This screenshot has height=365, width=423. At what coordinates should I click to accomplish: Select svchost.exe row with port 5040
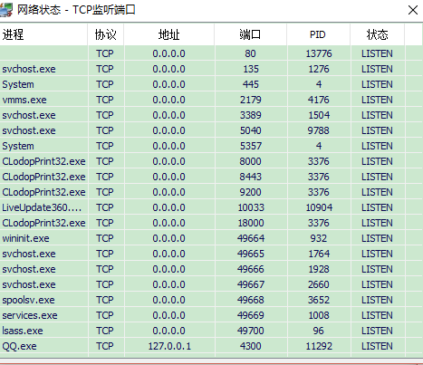(x=211, y=130)
